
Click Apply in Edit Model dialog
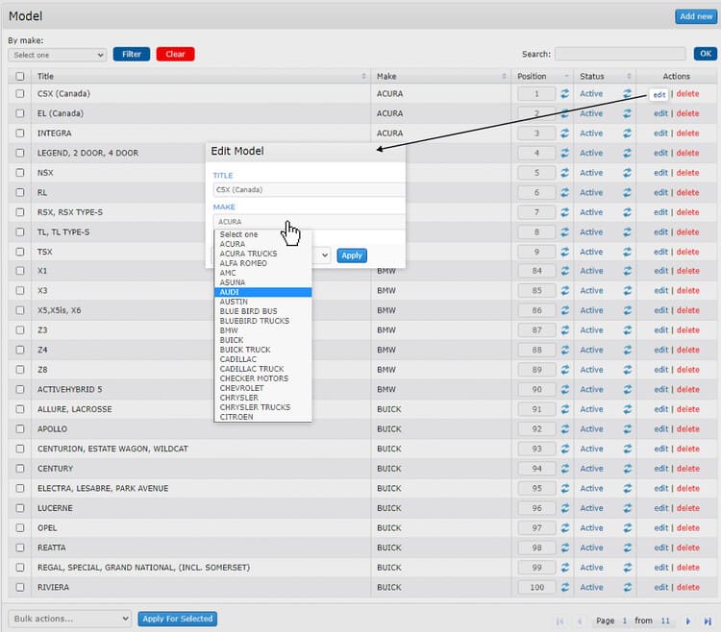point(352,255)
